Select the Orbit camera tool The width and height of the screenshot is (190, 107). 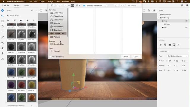pyautogui.click(x=2, y=43)
